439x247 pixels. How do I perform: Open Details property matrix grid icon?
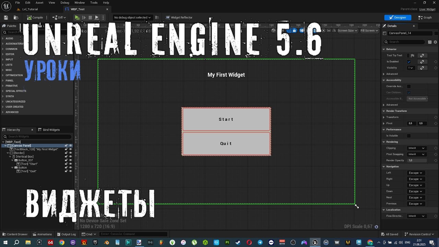[x=429, y=42]
